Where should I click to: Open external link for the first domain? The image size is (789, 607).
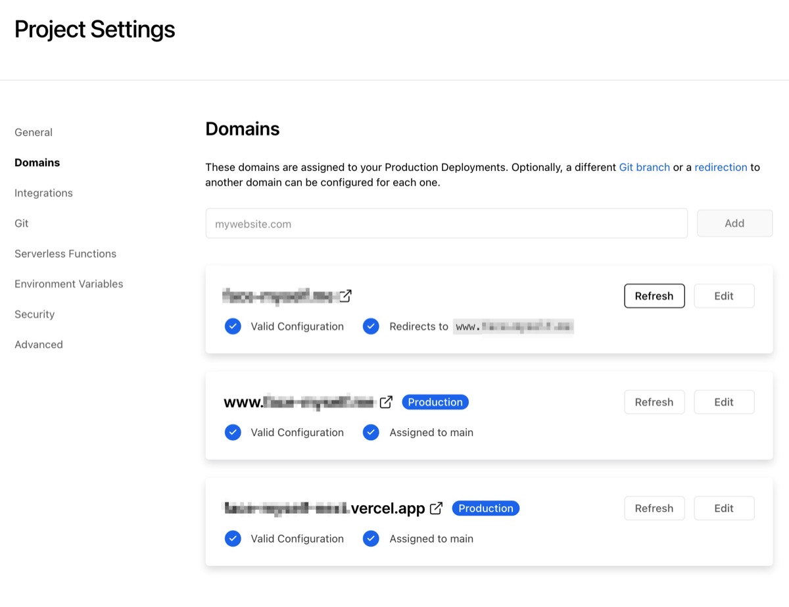347,296
